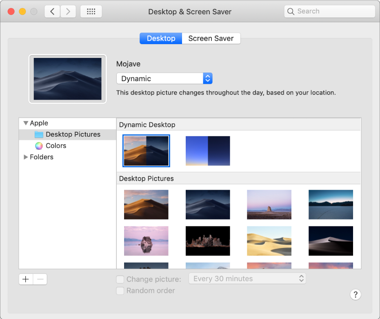Collapse the Apple section
Screen dimensions: 380x319
(26, 123)
